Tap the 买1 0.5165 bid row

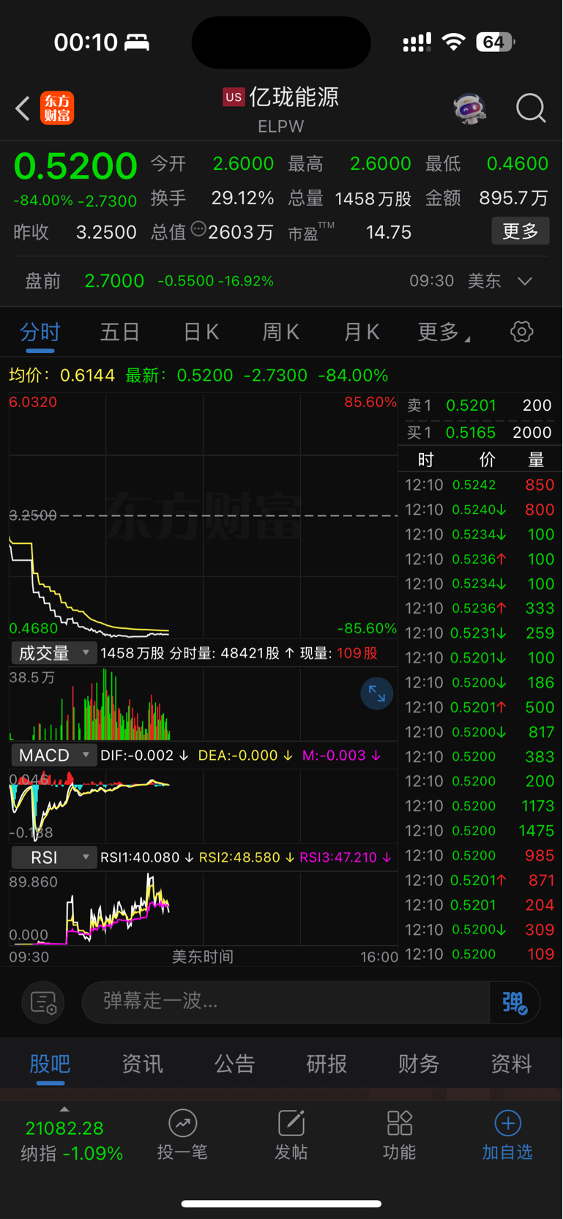[x=480, y=433]
